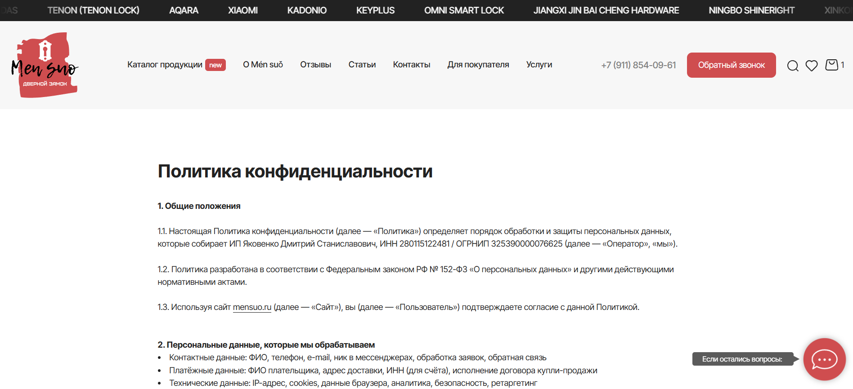
Task: Click the red 'new' badge
Action: click(x=215, y=65)
